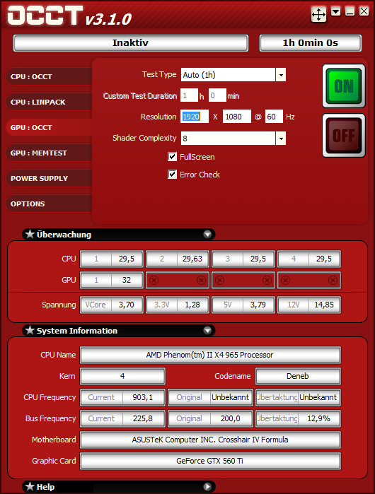Open the GPU : MEMTEST tab
375x494 pixels.
(49, 153)
